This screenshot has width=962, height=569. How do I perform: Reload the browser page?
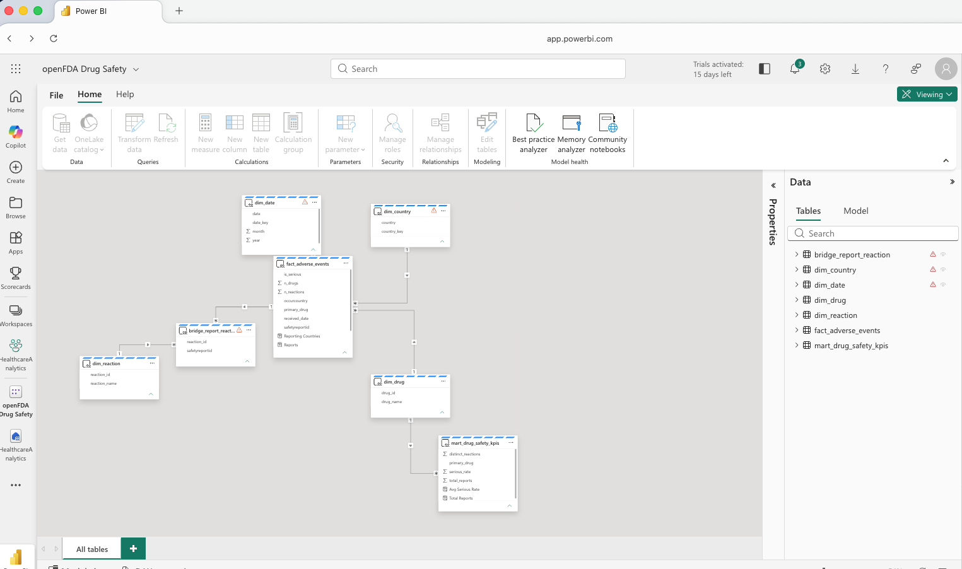click(54, 38)
